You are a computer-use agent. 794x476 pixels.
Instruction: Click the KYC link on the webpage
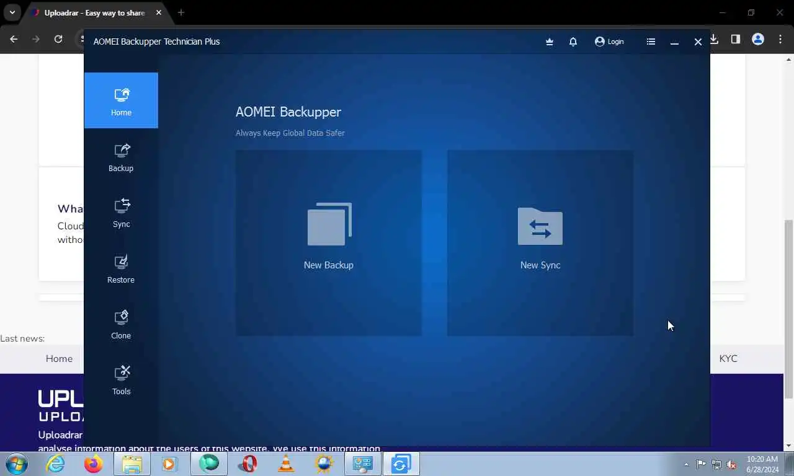click(x=728, y=359)
